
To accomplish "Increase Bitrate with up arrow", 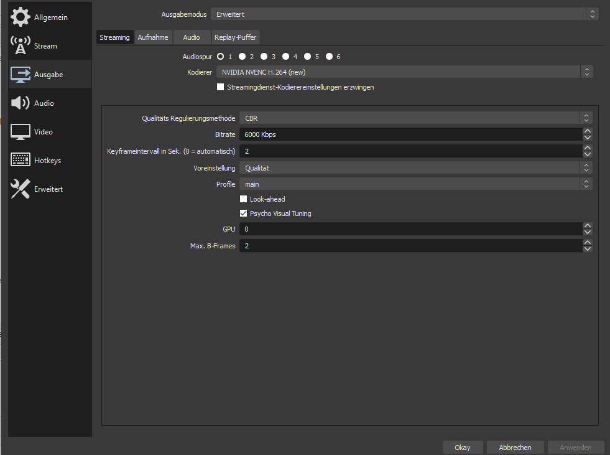I will [587, 131].
